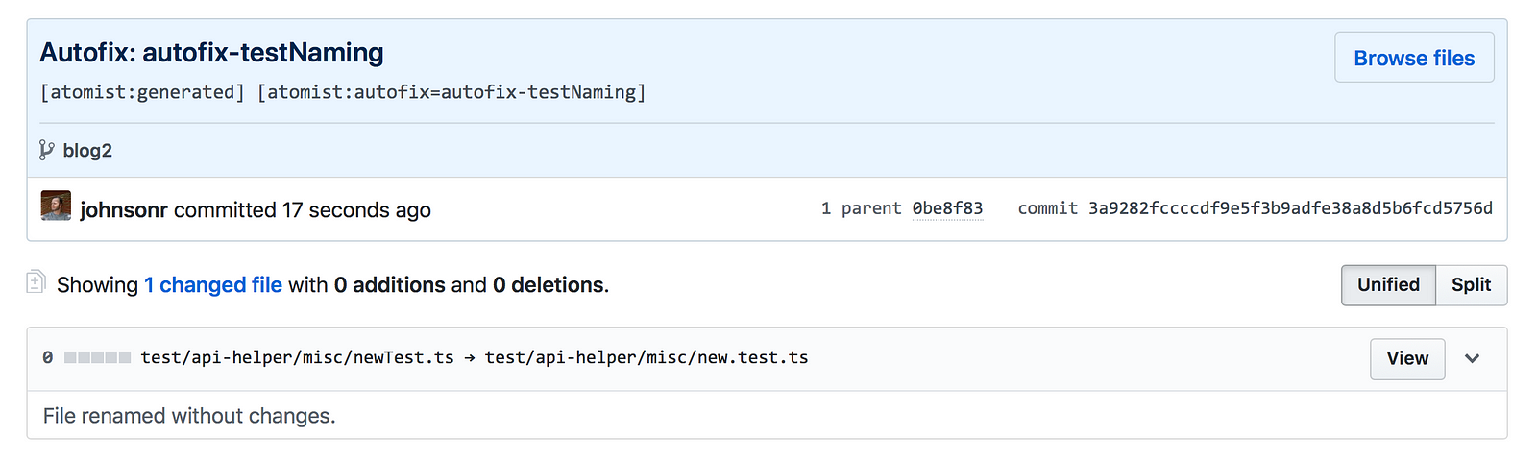Switch to Split diff view
The height and width of the screenshot is (461, 1537).
tap(1471, 285)
